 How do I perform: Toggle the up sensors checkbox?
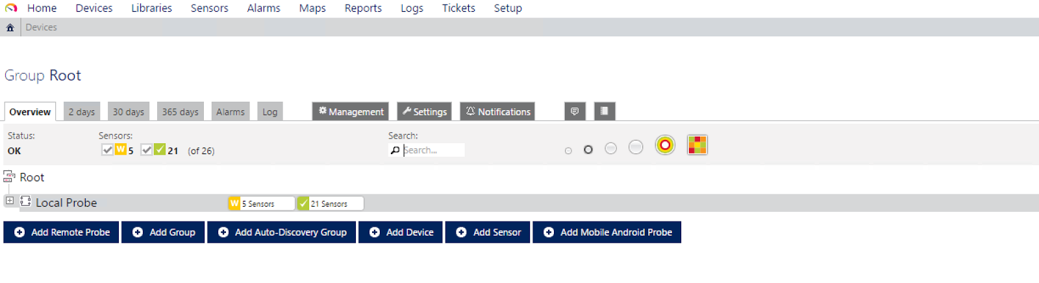click(x=147, y=150)
